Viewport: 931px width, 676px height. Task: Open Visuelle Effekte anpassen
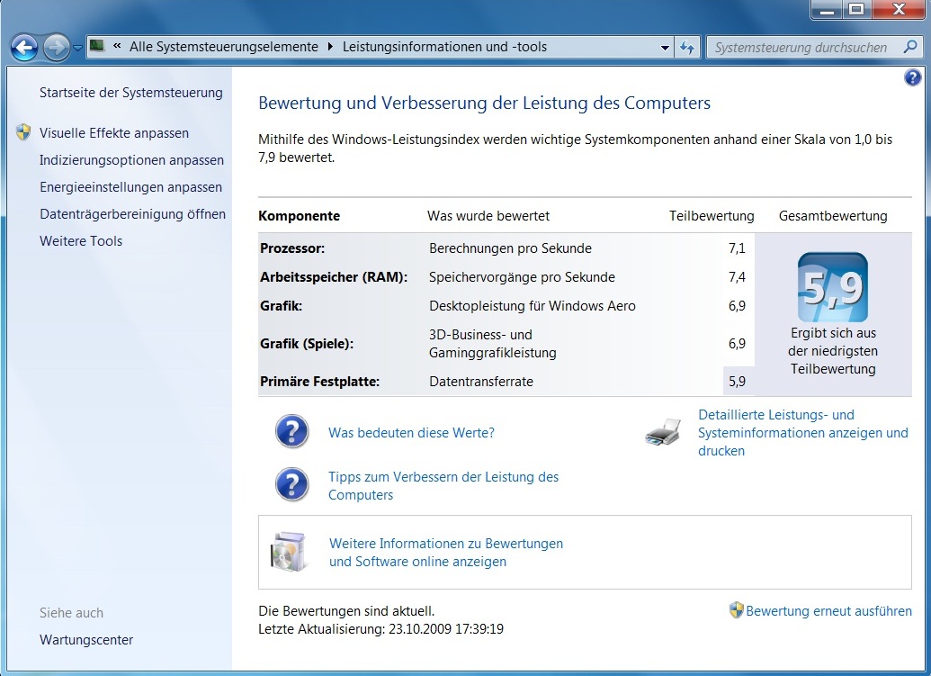coord(114,133)
